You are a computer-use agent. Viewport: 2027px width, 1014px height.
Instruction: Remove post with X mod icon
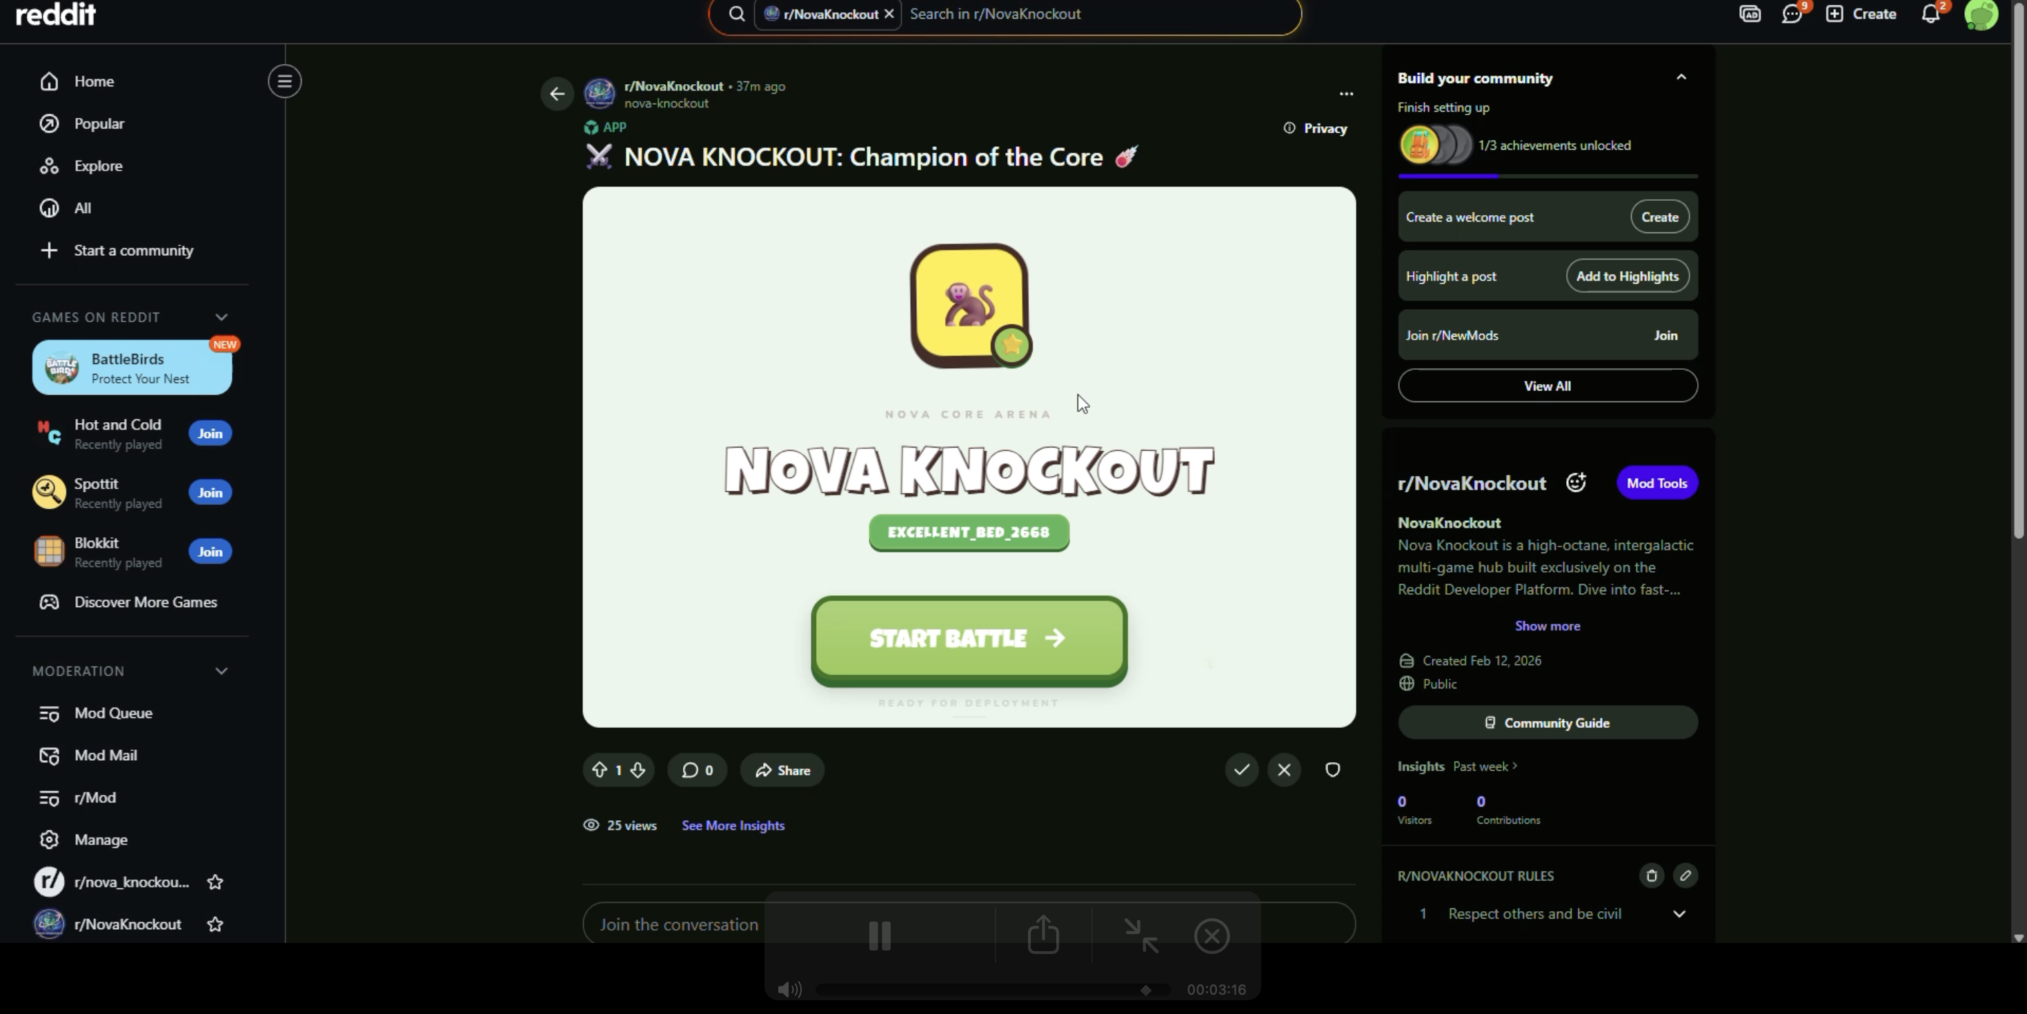pos(1284,770)
